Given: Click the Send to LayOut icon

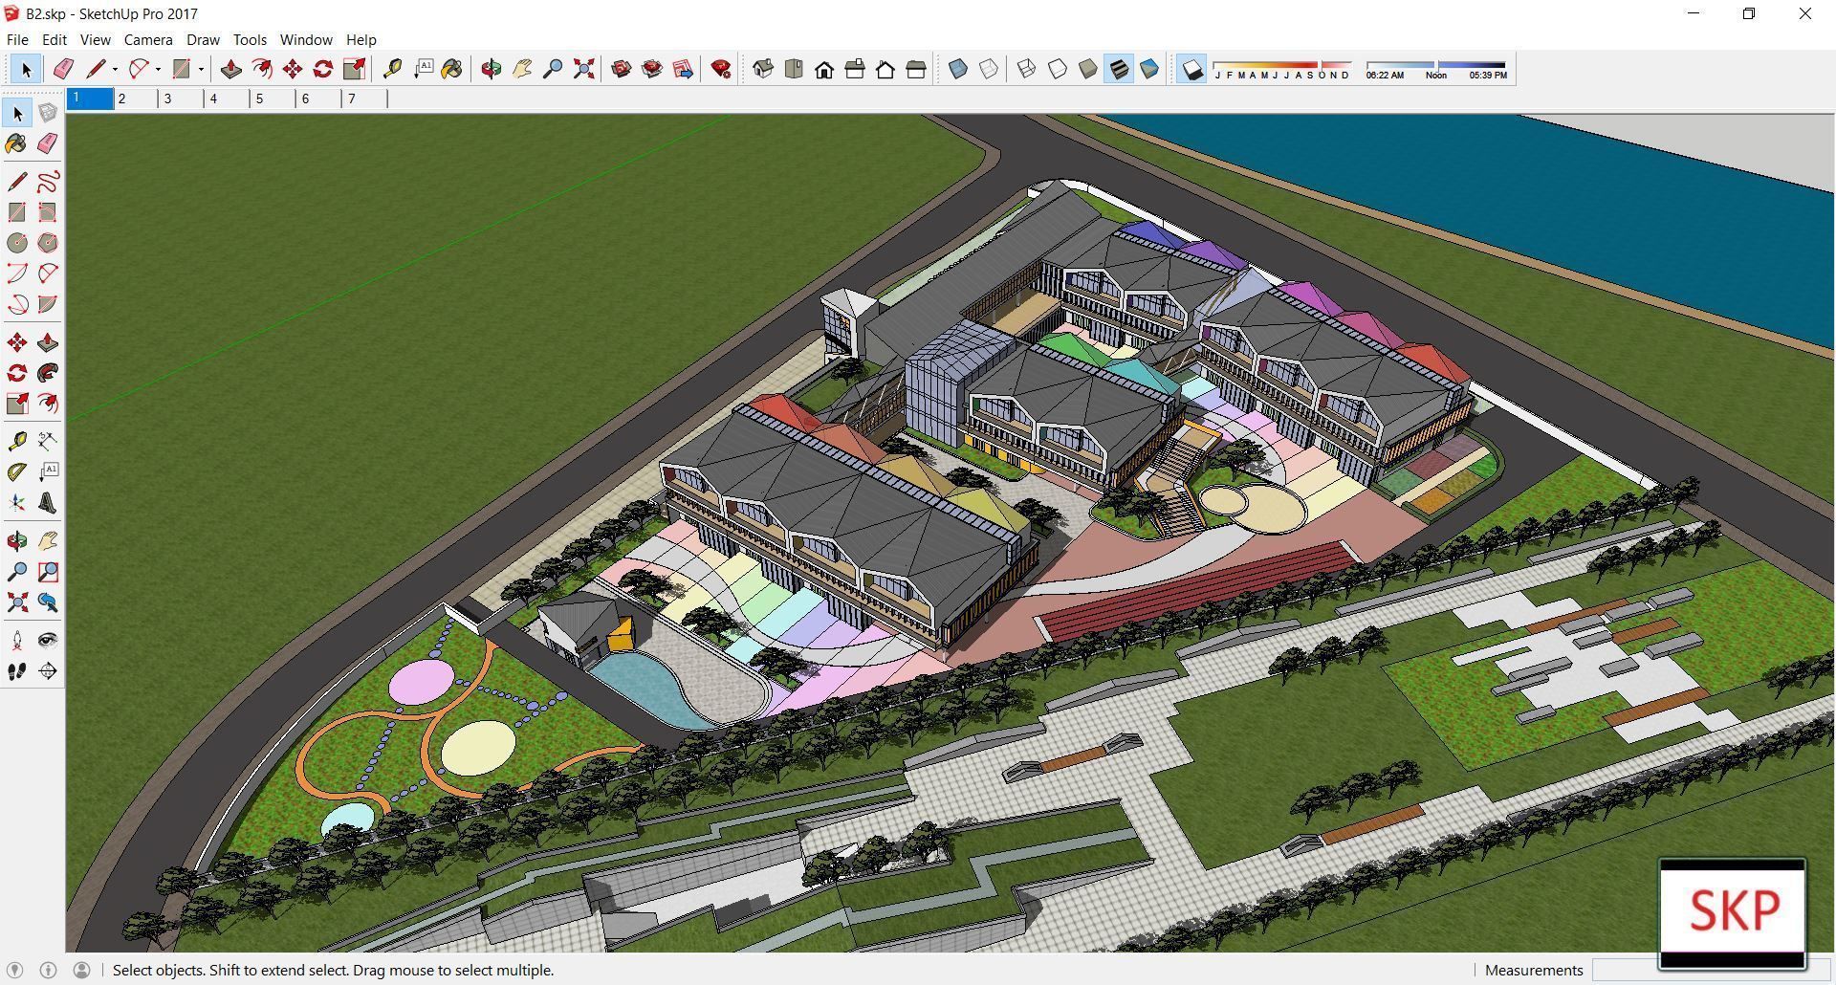Looking at the screenshot, I should 683,69.
